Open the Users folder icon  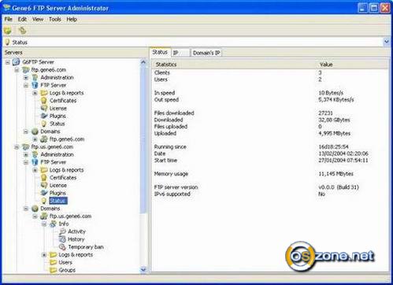tap(53, 262)
